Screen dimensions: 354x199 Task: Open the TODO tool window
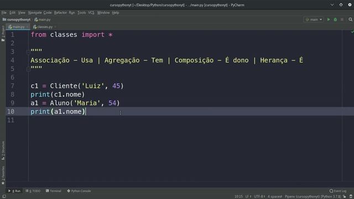pos(33,191)
